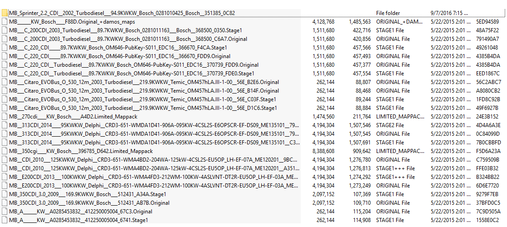Click the packed size 1,507,545
This screenshot has width=507, height=227.
click(x=360, y=133)
